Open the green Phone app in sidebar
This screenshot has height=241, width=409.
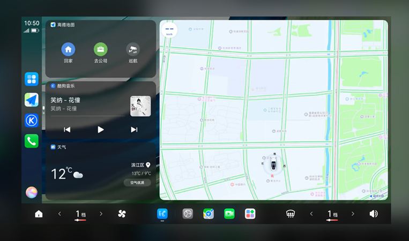pos(32,141)
